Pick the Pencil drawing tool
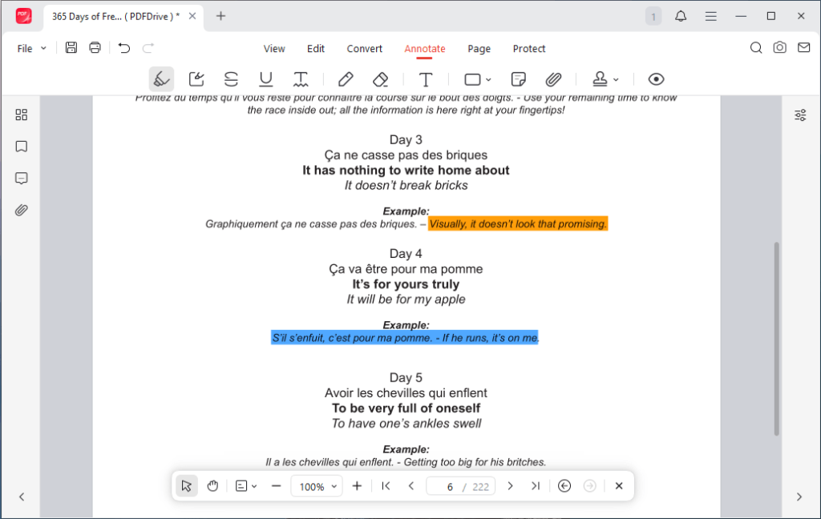 (x=346, y=79)
